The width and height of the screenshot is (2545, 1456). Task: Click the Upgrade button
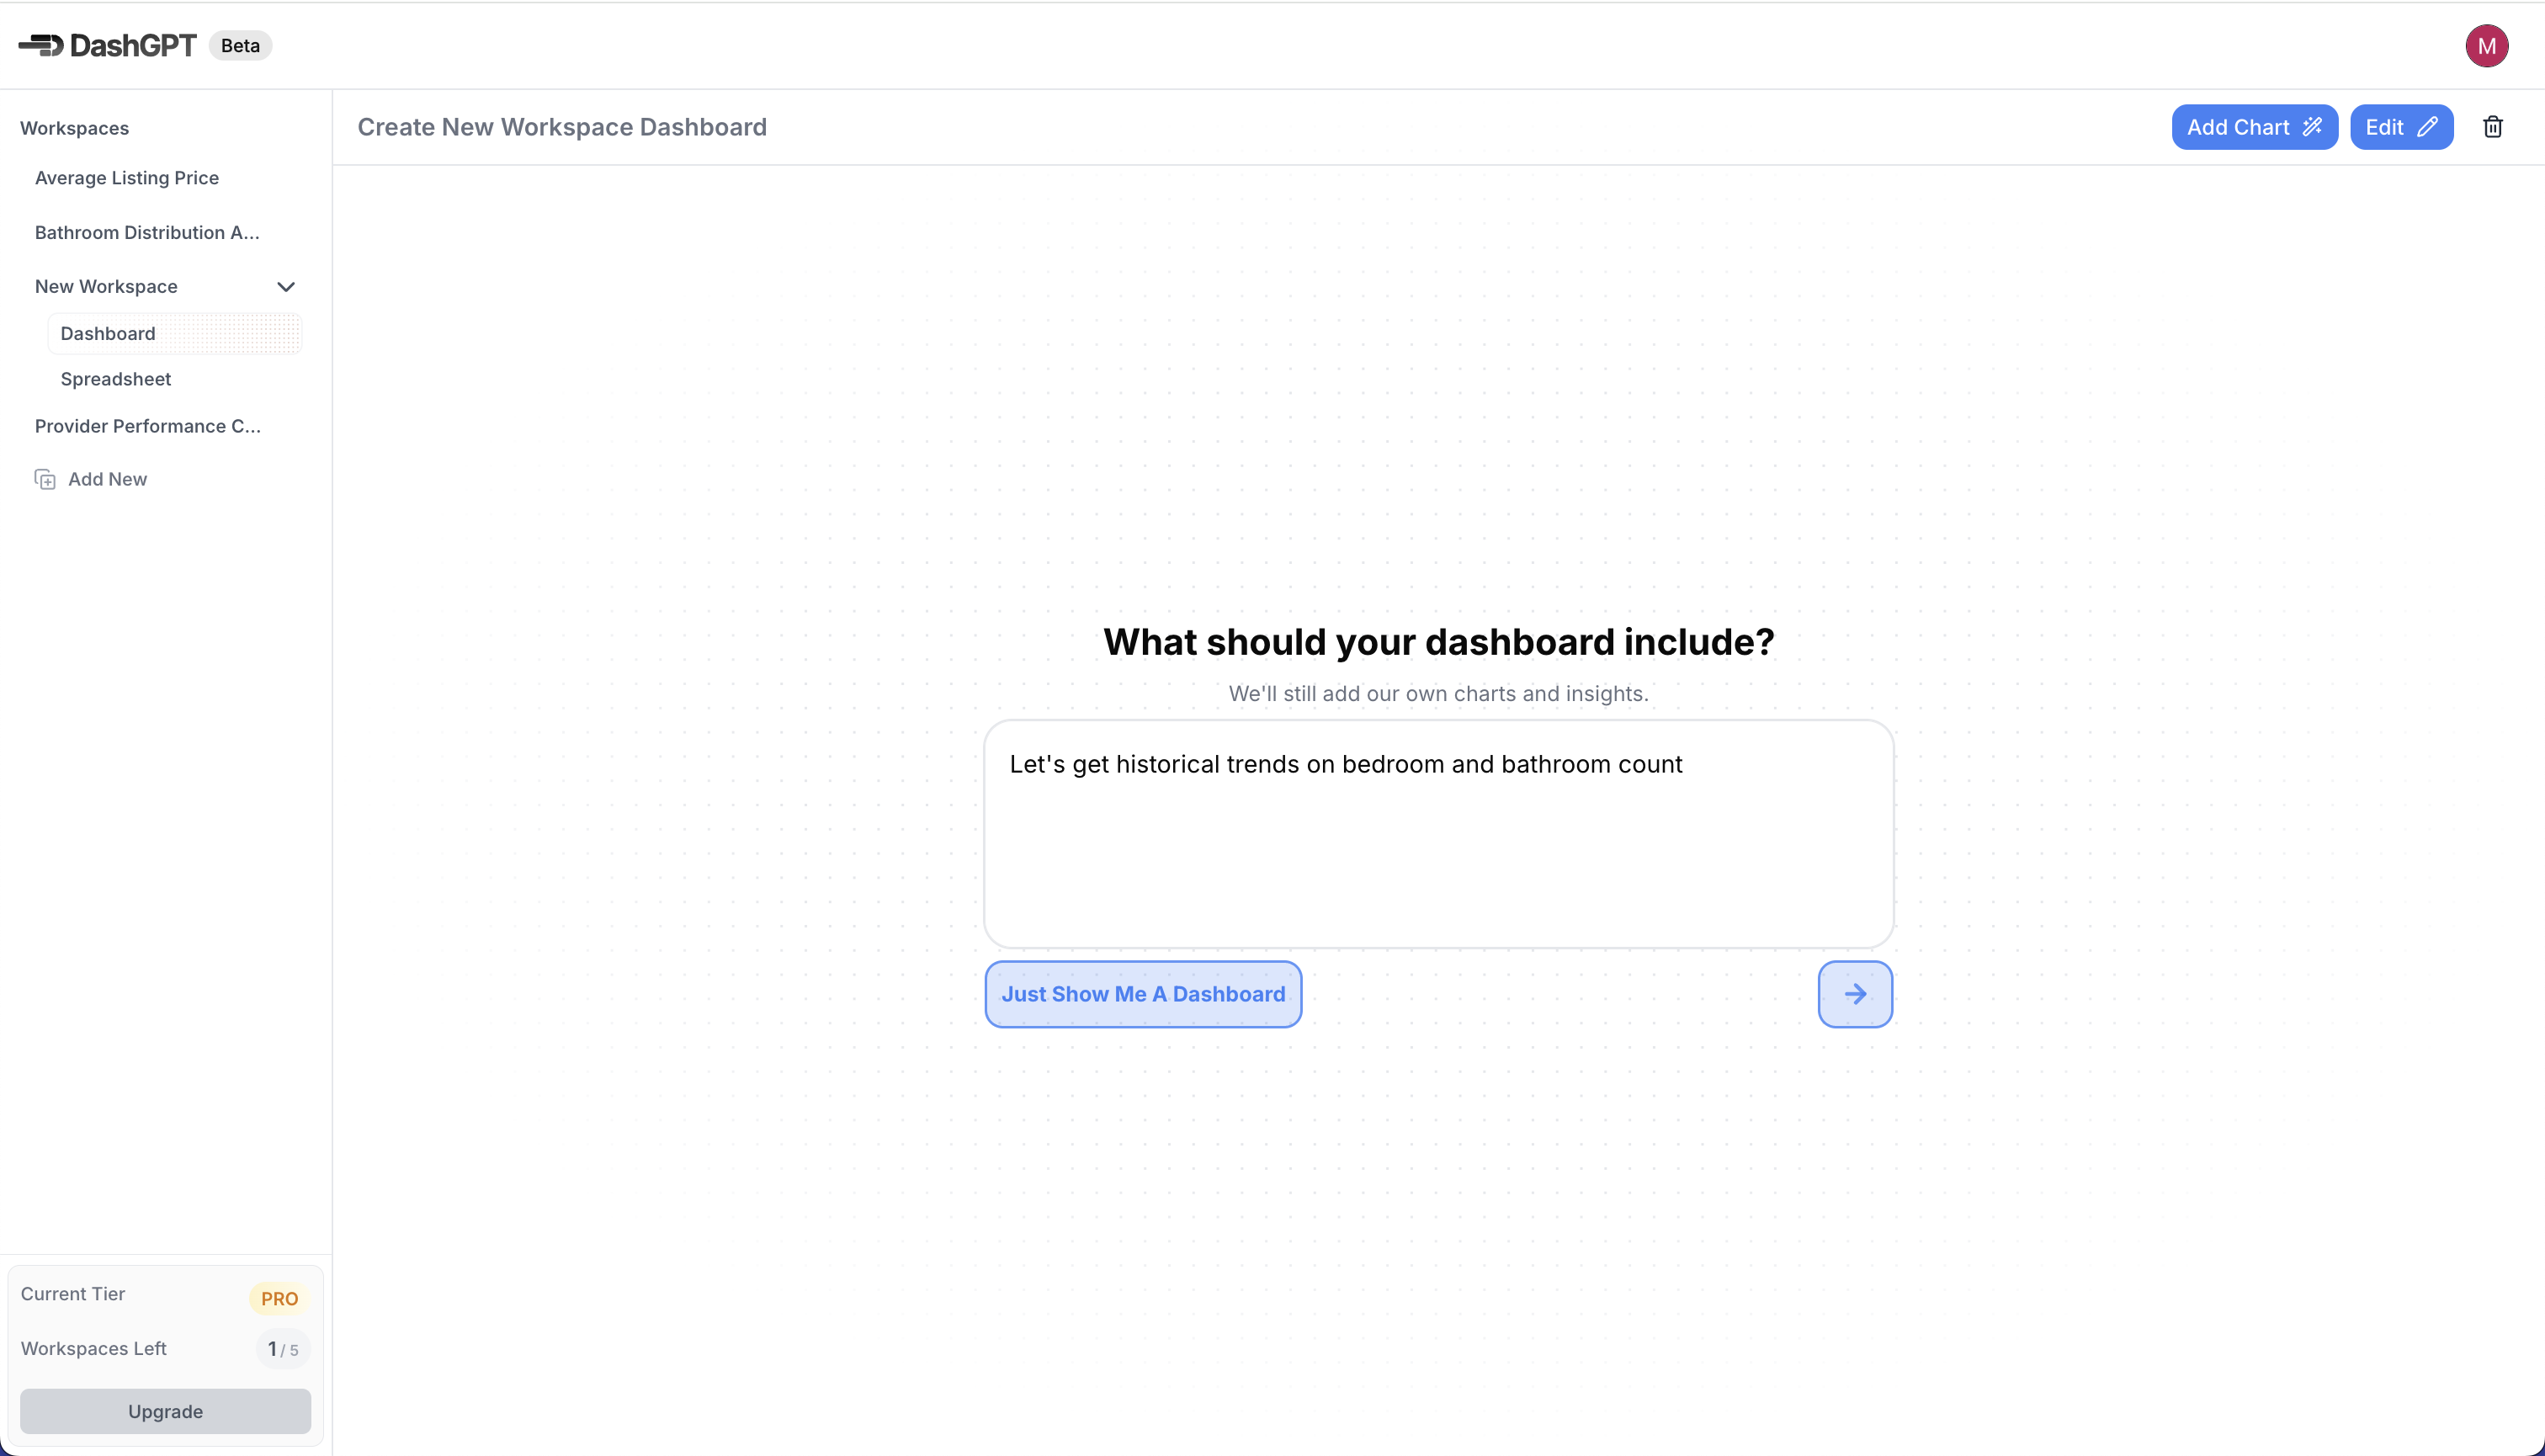[165, 1411]
